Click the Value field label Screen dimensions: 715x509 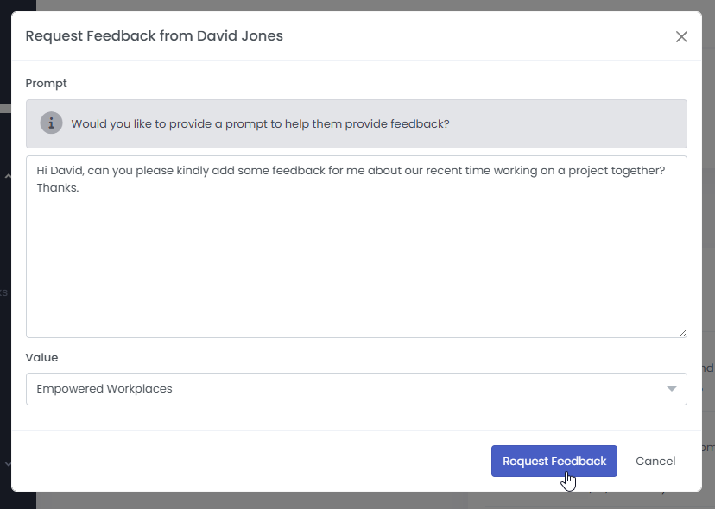41,357
